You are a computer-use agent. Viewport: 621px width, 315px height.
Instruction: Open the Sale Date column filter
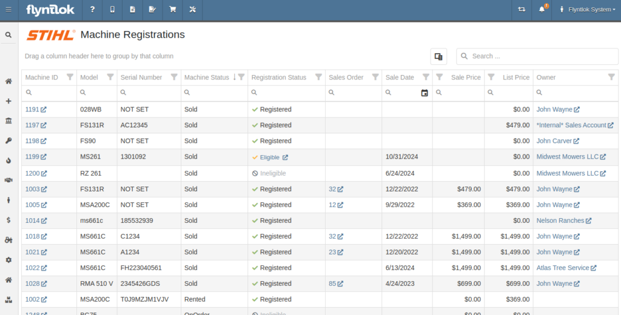click(426, 77)
